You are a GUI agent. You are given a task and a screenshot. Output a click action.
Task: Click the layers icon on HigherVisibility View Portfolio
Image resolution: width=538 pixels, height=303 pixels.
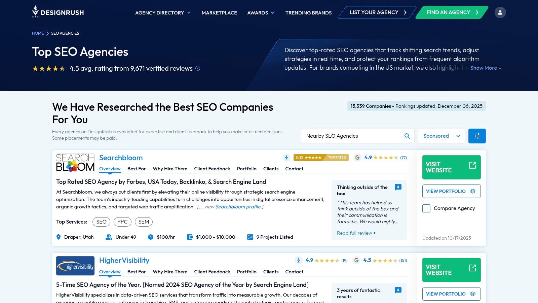(473, 294)
